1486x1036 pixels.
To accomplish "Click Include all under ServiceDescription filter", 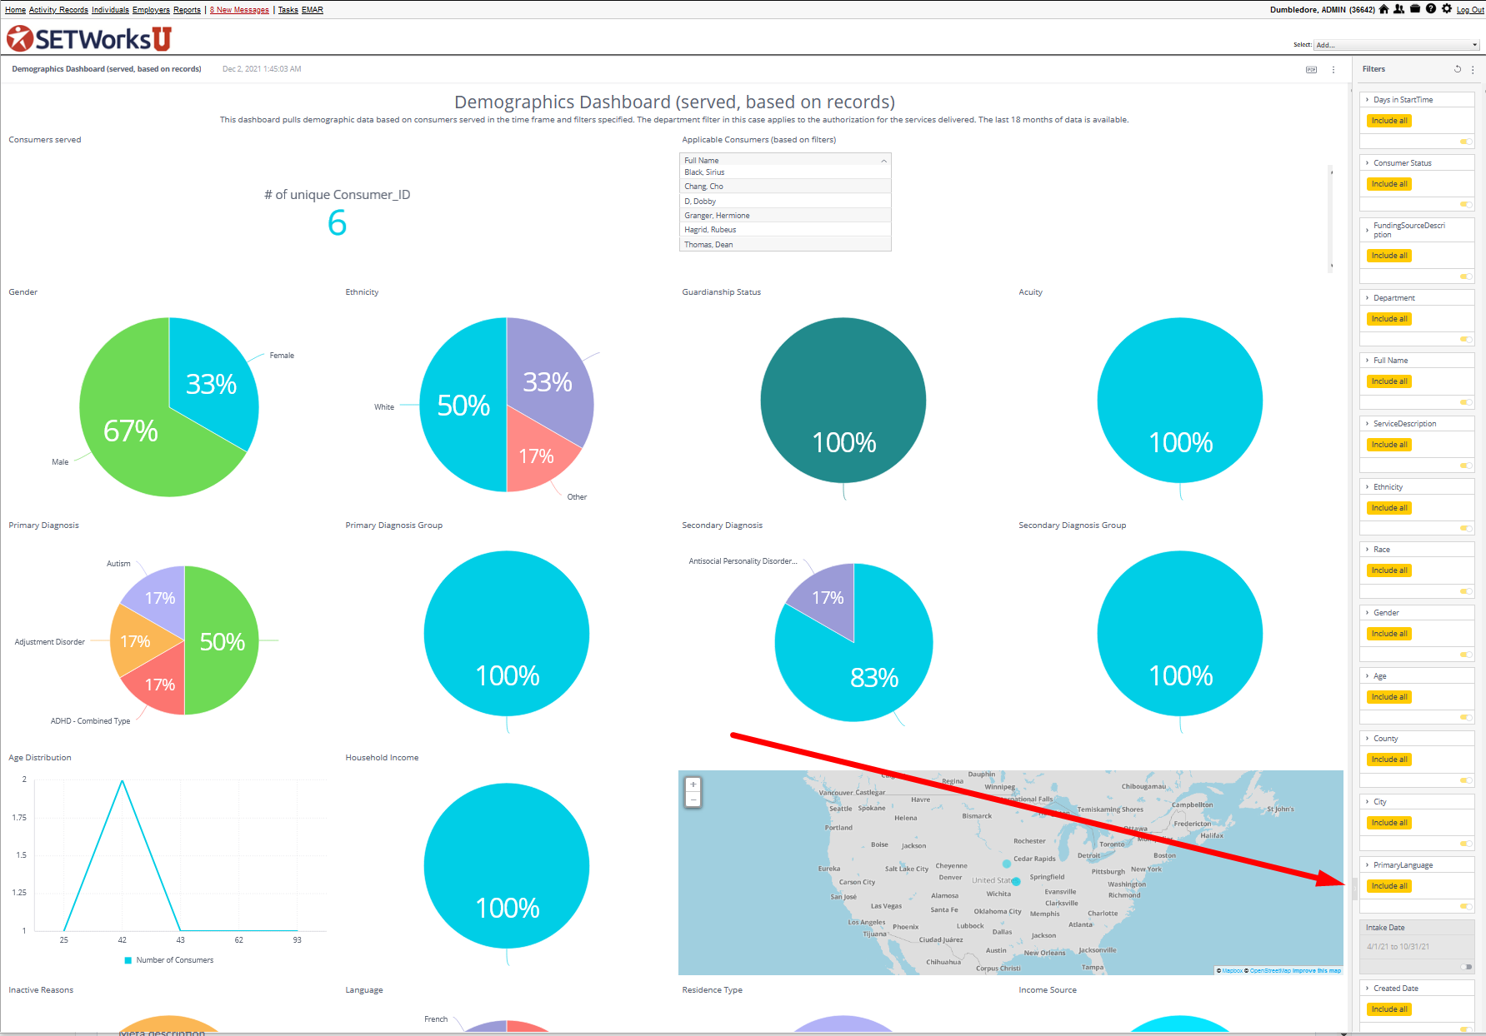I will click(x=1389, y=445).
